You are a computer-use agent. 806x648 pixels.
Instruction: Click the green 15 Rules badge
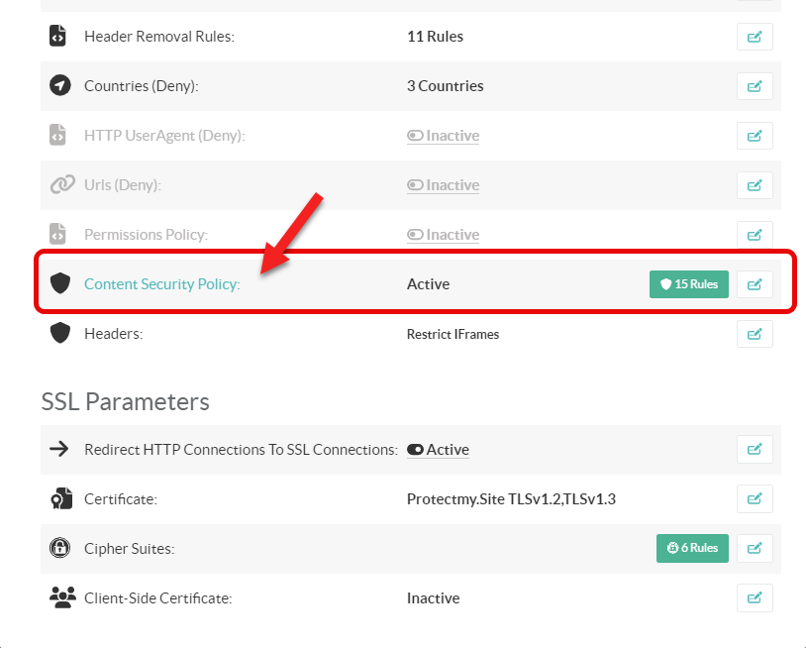click(689, 284)
